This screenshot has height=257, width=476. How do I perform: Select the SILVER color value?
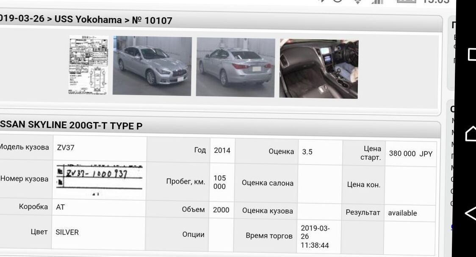(x=67, y=232)
